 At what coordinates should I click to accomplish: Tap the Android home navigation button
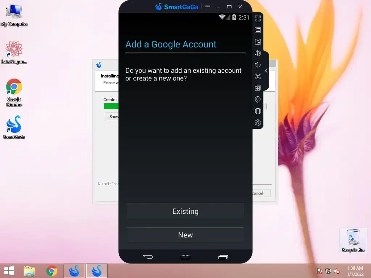(x=185, y=257)
